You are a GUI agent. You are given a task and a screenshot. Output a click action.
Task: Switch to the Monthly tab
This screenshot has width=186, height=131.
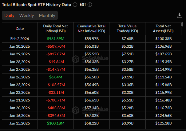(47, 15)
